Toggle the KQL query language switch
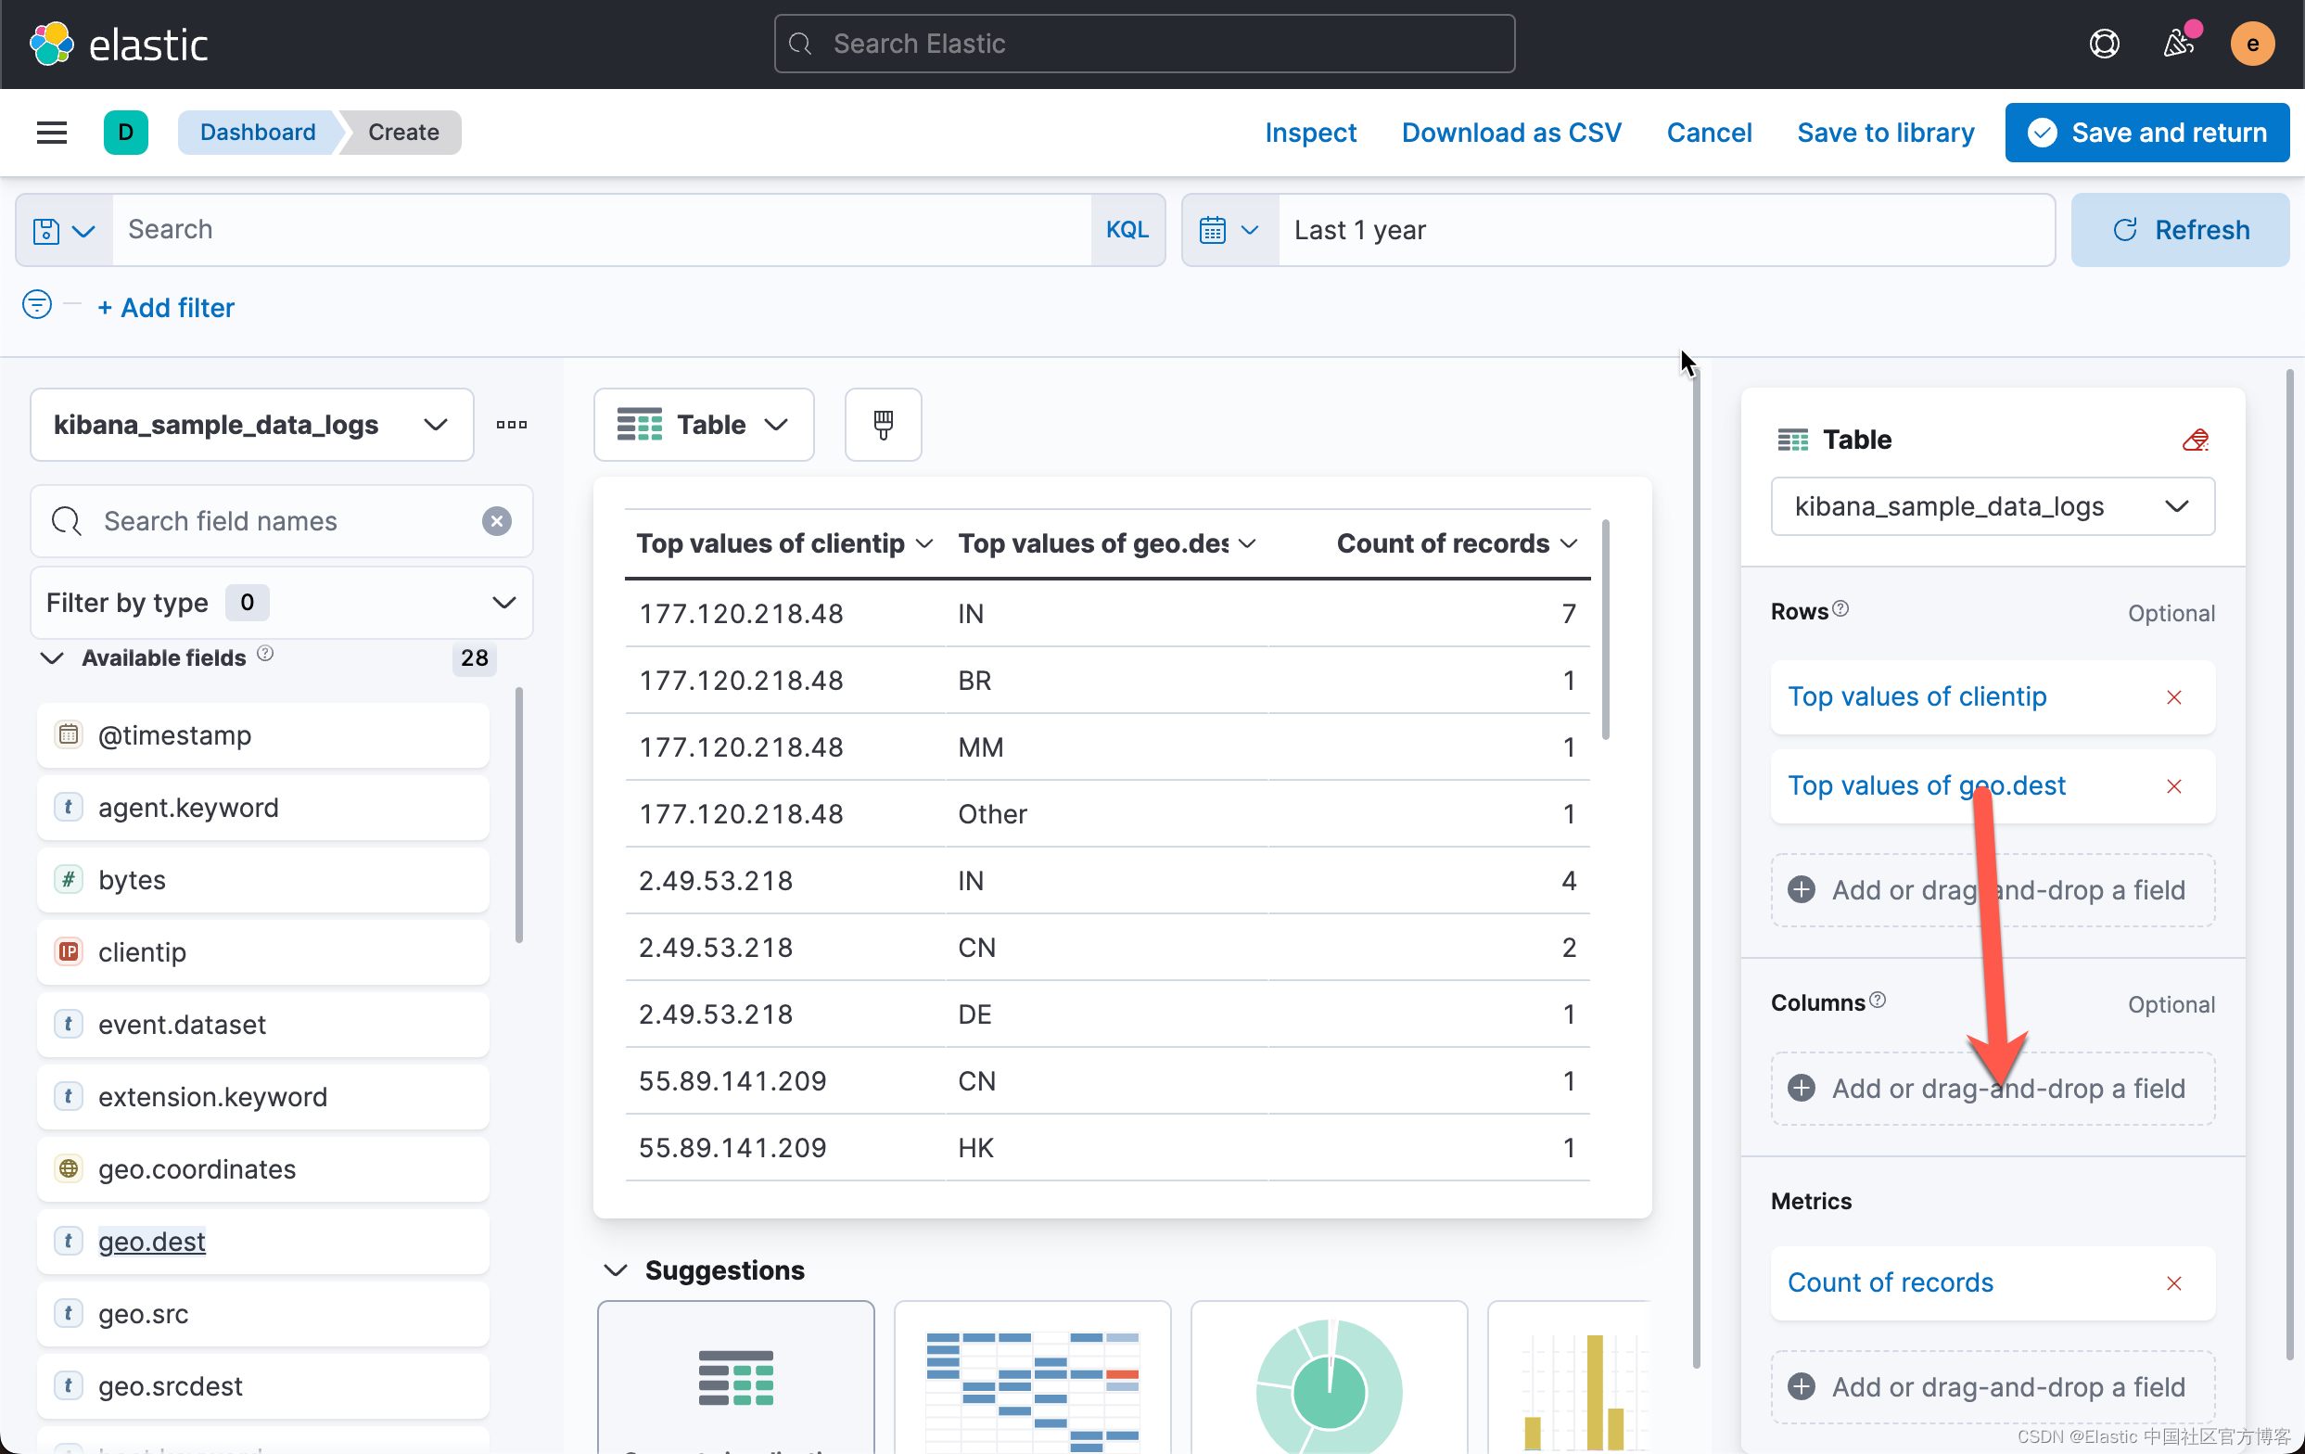Image resolution: width=2305 pixels, height=1454 pixels. (x=1127, y=230)
